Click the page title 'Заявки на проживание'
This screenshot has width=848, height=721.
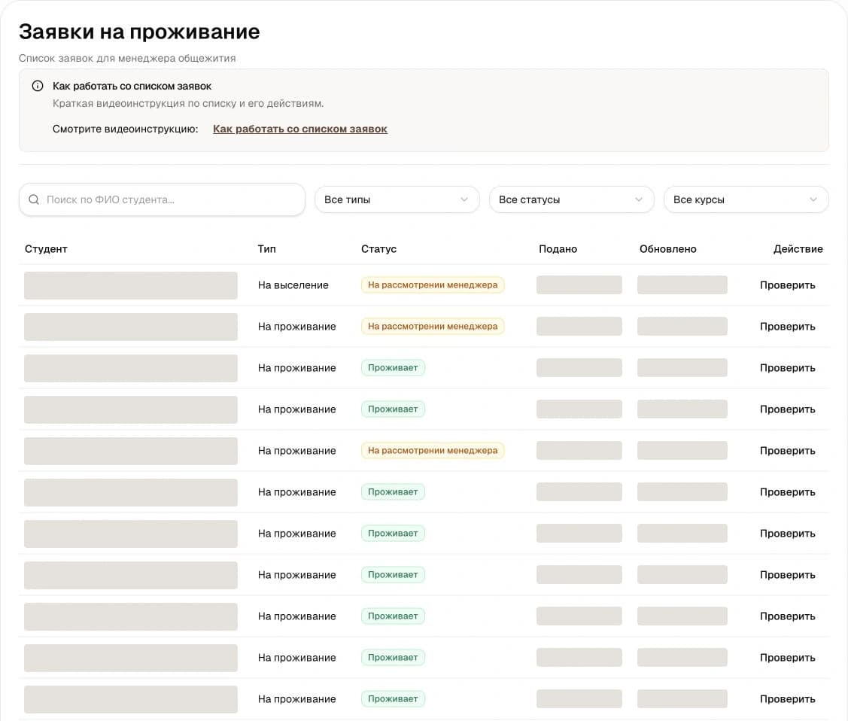(139, 32)
